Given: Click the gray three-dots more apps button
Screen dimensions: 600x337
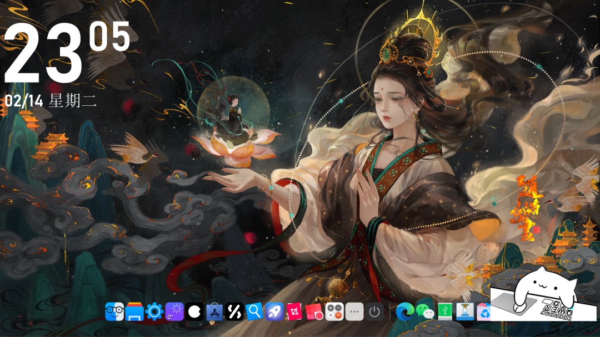Looking at the screenshot, I should point(354,312).
